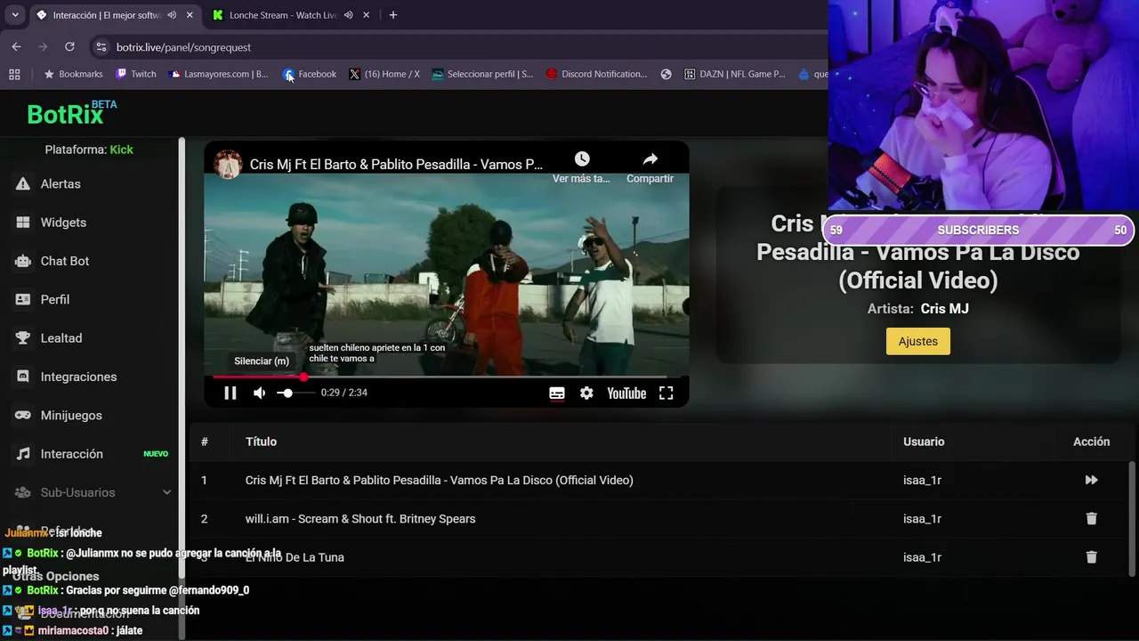The height and width of the screenshot is (641, 1139).
Task: Click the Alertas warning triangle icon
Action: (x=23, y=183)
